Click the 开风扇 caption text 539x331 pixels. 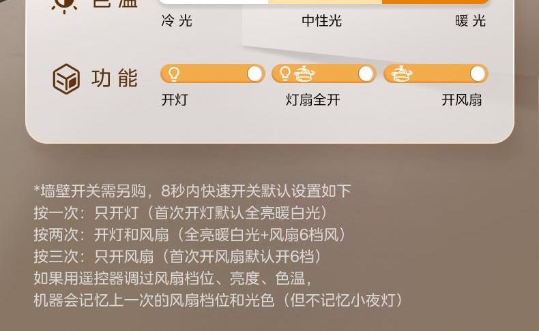(x=462, y=100)
